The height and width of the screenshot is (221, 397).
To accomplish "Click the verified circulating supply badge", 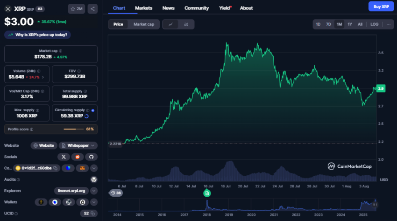I will 93,110.
